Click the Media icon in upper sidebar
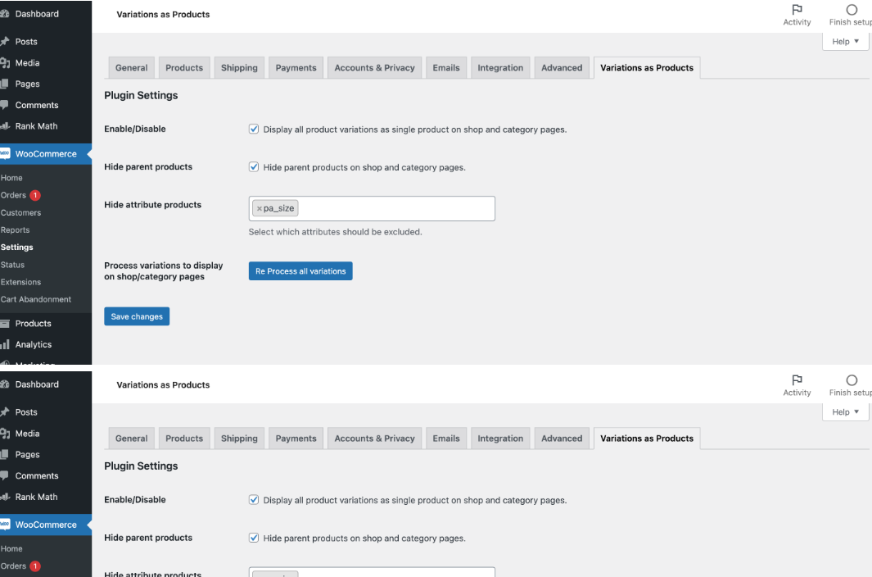 click(x=4, y=63)
